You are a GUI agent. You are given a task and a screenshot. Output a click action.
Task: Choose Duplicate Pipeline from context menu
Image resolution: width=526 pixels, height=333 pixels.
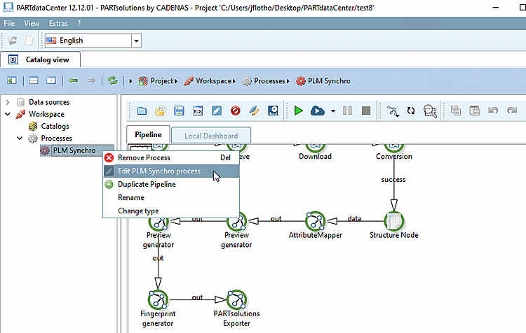click(x=171, y=185)
